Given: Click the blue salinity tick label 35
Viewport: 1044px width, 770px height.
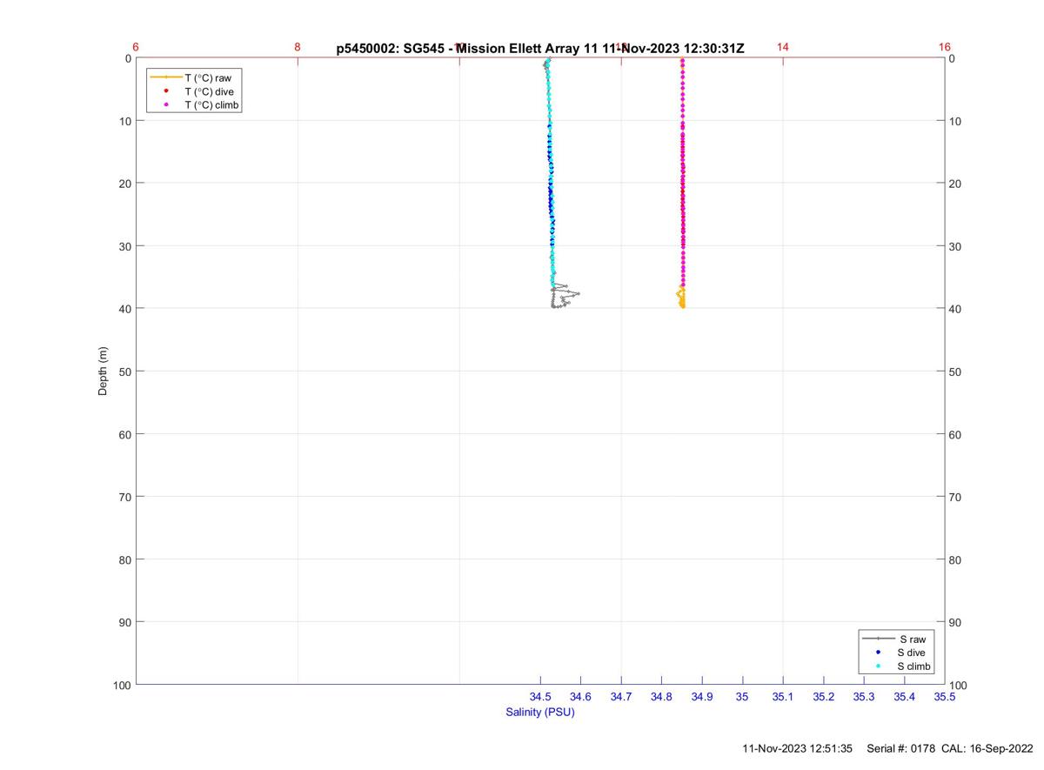Looking at the screenshot, I should tap(742, 697).
